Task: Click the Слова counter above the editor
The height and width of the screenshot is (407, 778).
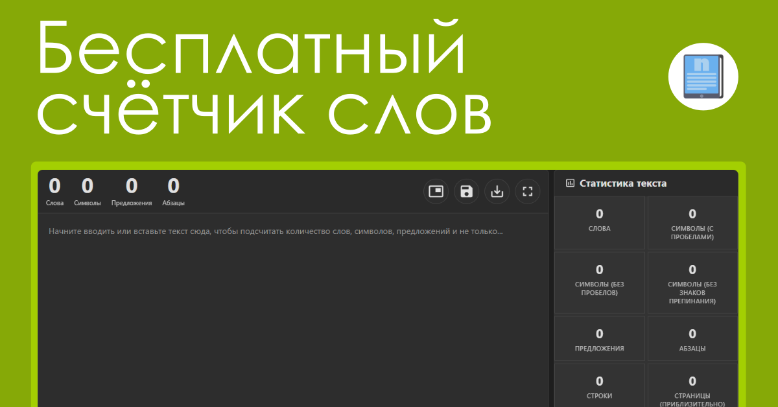Action: 55,192
